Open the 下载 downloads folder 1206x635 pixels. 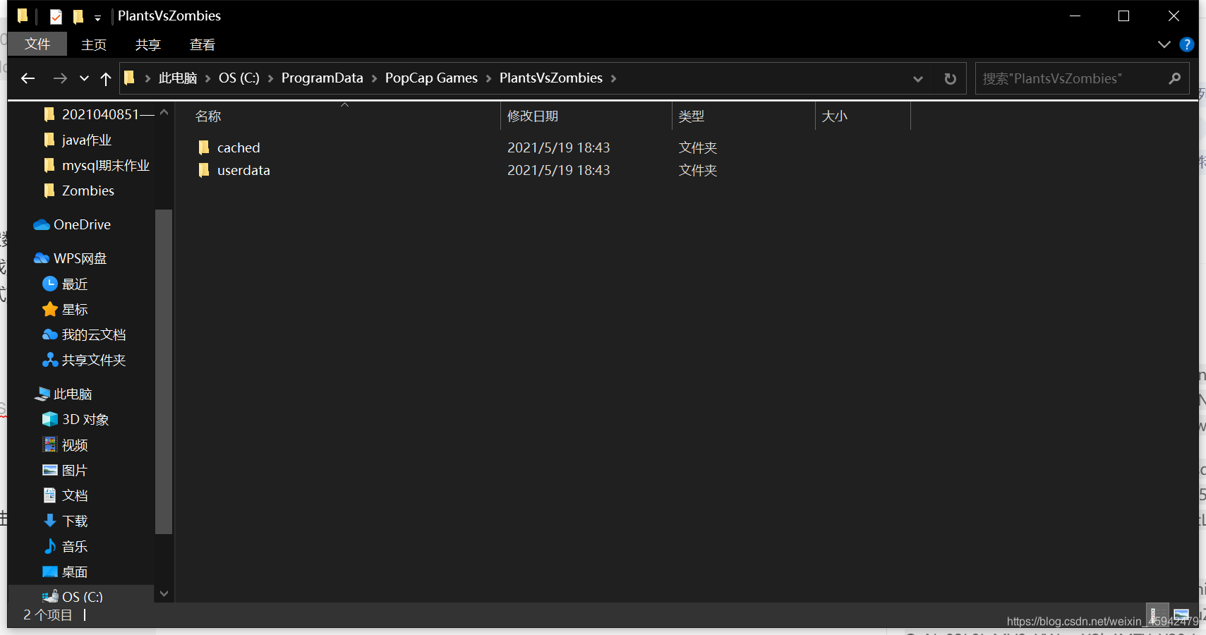pos(66,521)
